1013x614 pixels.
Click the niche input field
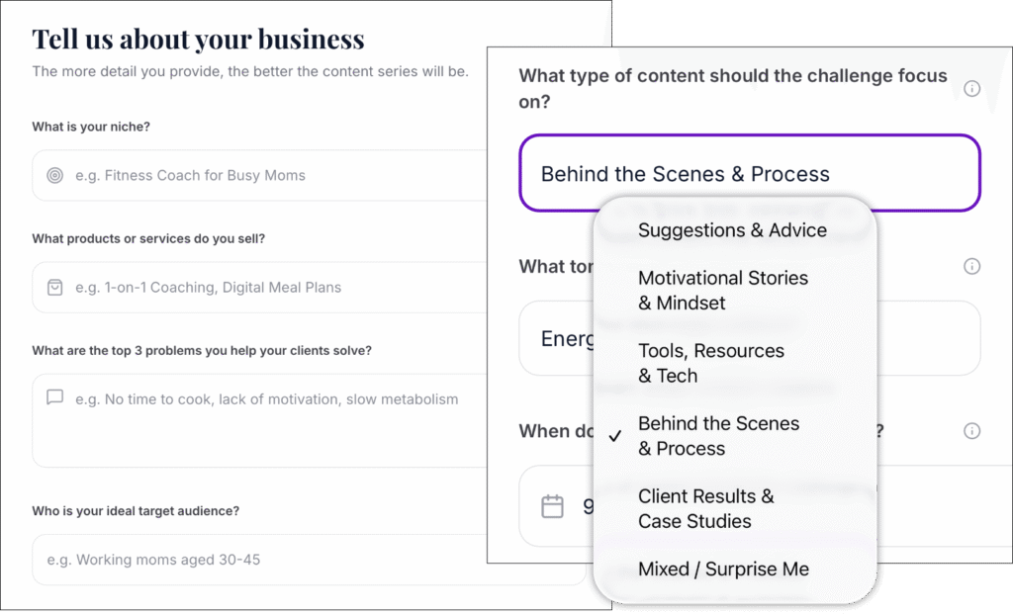(267, 176)
